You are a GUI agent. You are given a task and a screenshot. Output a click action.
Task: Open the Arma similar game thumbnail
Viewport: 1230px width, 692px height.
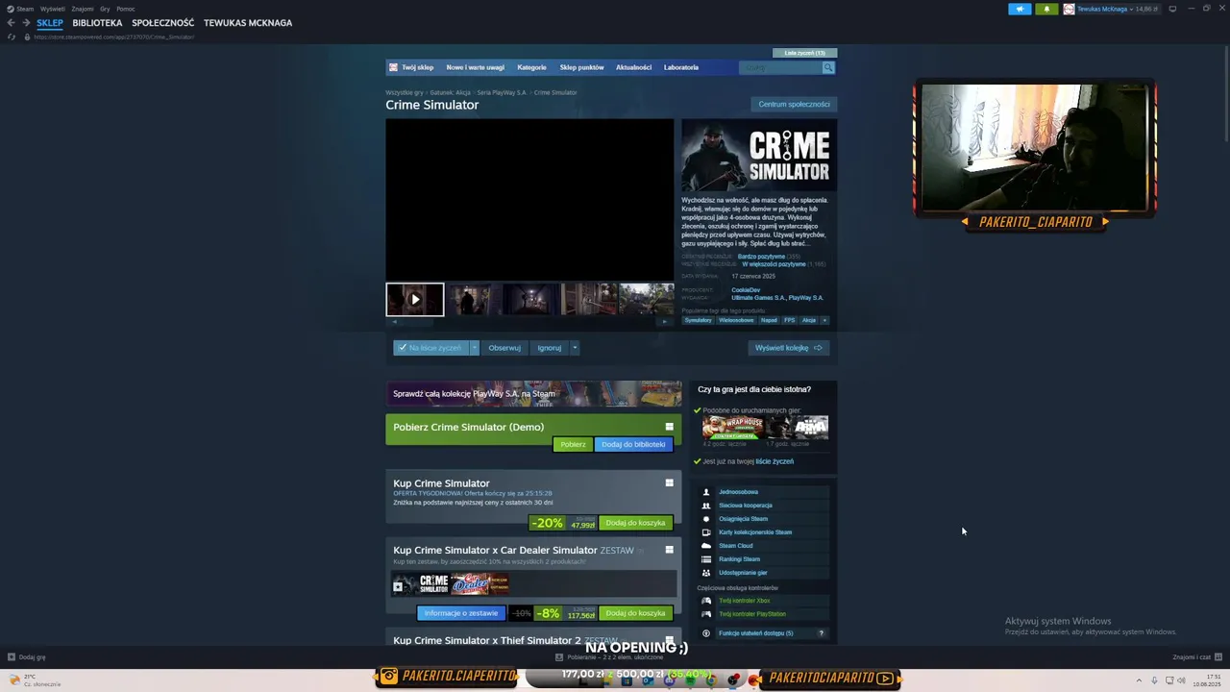coord(797,427)
